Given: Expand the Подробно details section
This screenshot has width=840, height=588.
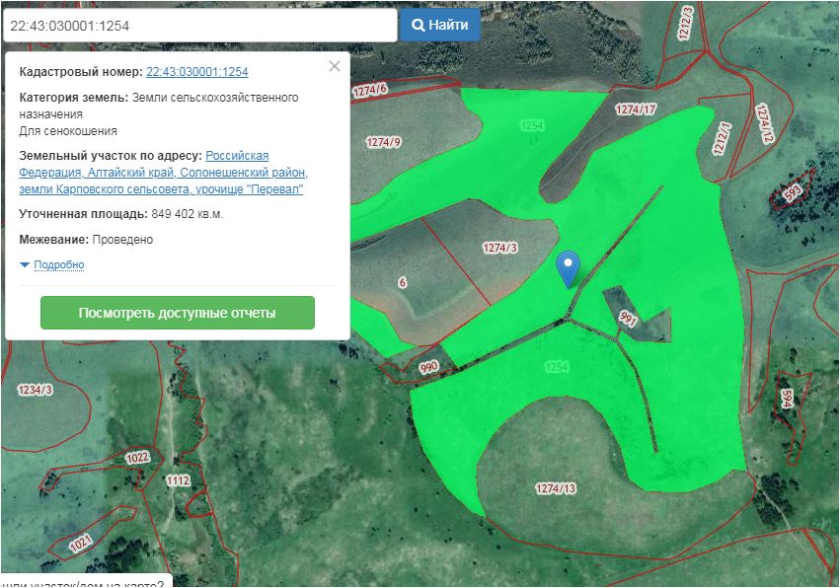Looking at the screenshot, I should click(x=58, y=265).
